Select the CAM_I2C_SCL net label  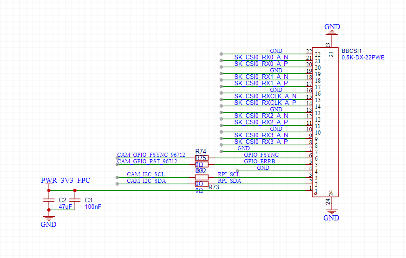tap(145, 174)
